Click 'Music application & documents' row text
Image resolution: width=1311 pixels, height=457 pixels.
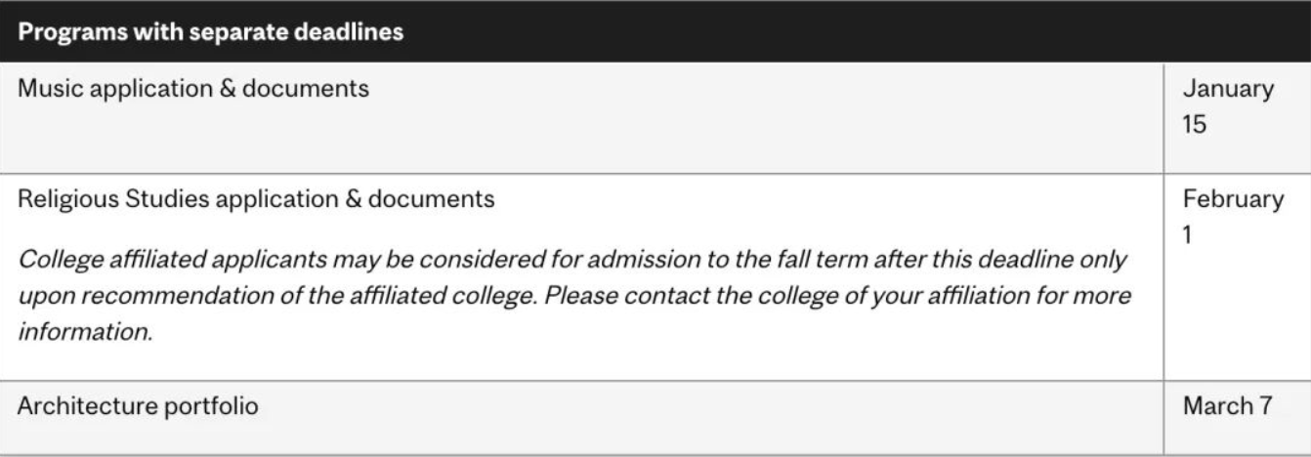[193, 88]
